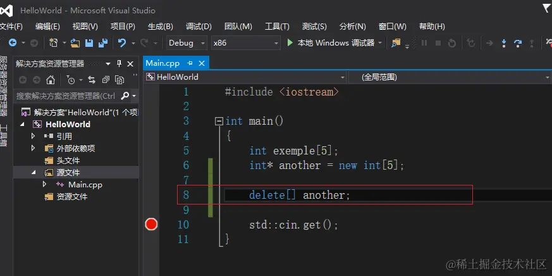Image resolution: width=552 pixels, height=276 pixels.
Task: Click the Solution Explorer search field
Action: pos(67,96)
